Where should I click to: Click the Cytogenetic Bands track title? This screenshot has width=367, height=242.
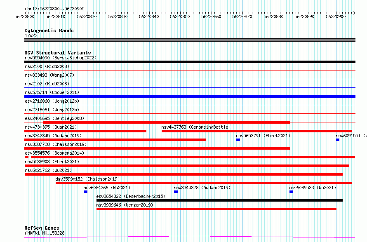click(49, 31)
